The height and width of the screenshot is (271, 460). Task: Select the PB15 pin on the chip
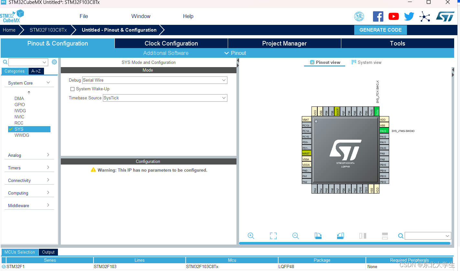point(384,165)
